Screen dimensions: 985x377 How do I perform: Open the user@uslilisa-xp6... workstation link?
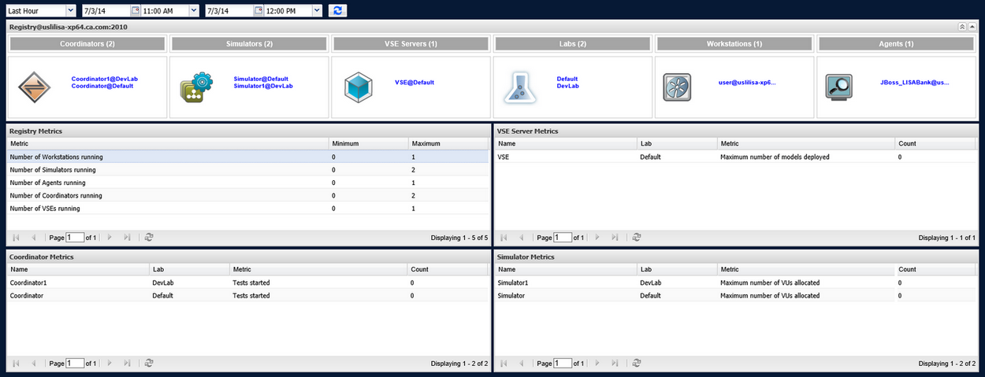[748, 82]
